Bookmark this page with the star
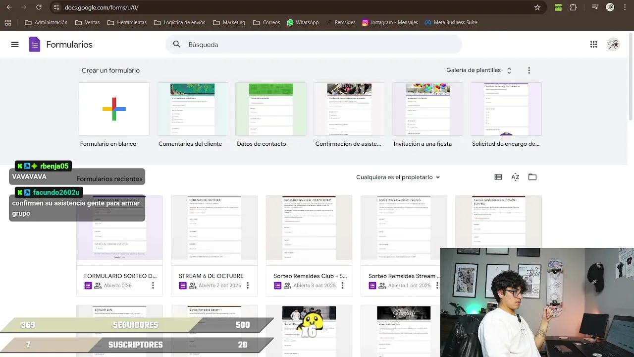Viewport: 634px width, 357px height. click(537, 7)
